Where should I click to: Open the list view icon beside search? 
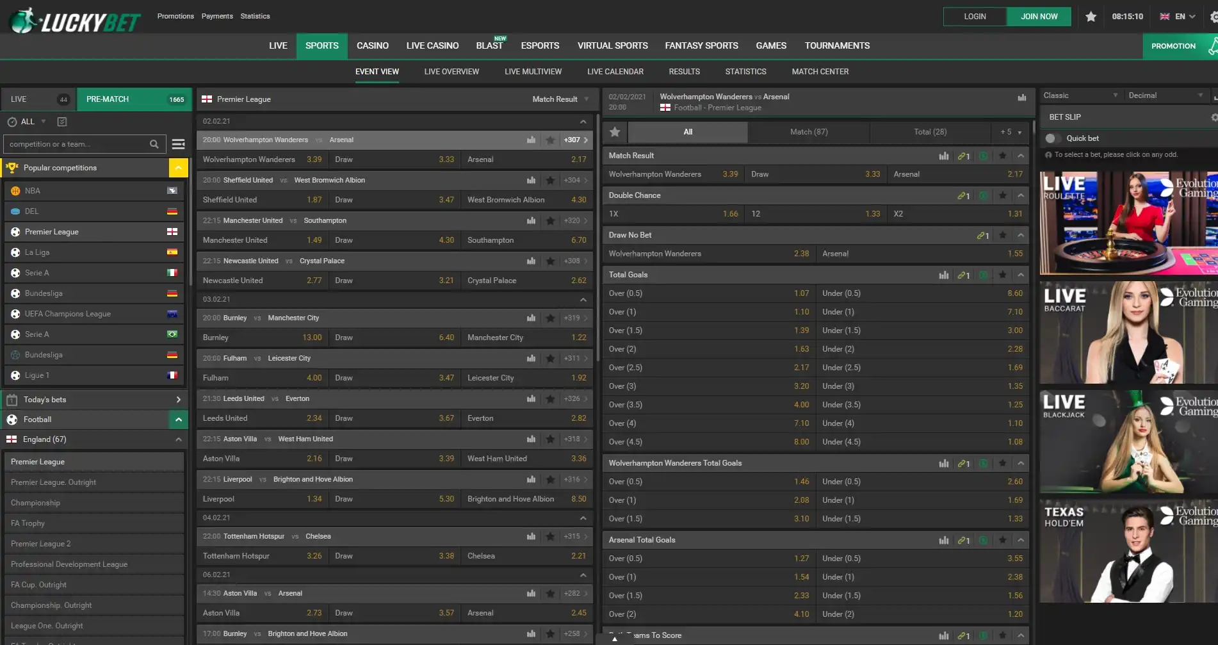point(179,144)
